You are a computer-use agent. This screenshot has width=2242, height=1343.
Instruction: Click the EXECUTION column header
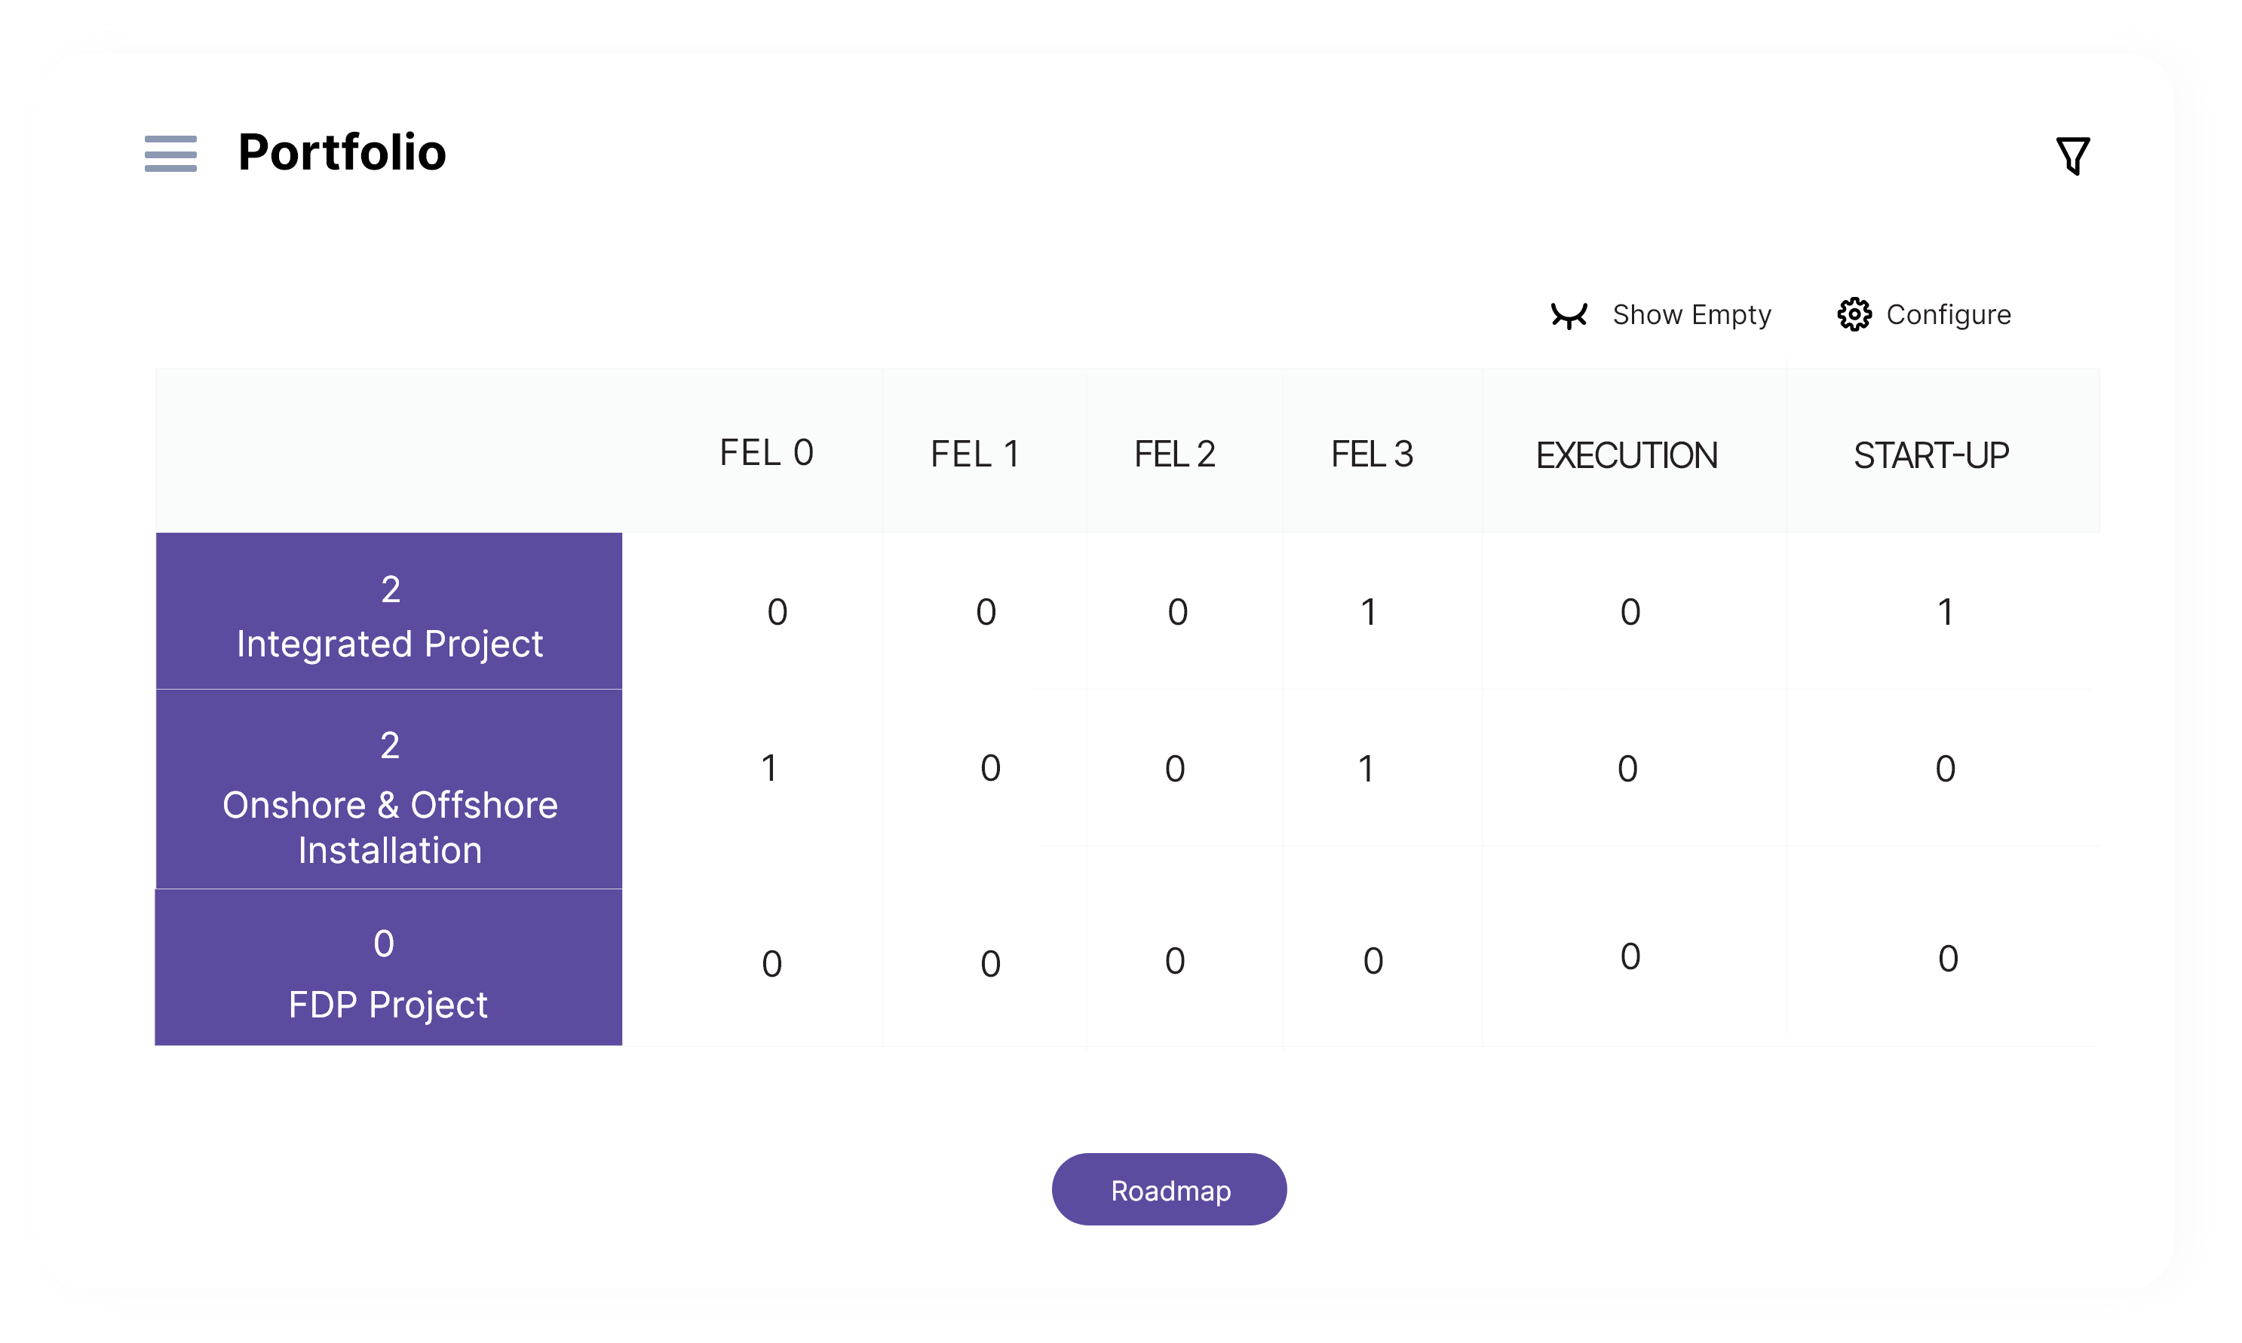(1627, 455)
